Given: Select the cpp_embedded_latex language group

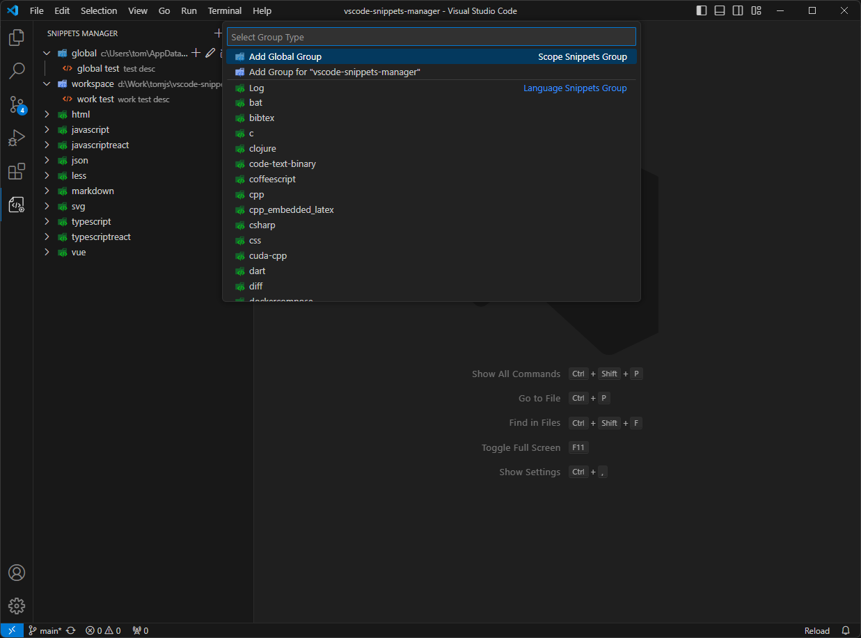Looking at the screenshot, I should click(432, 209).
